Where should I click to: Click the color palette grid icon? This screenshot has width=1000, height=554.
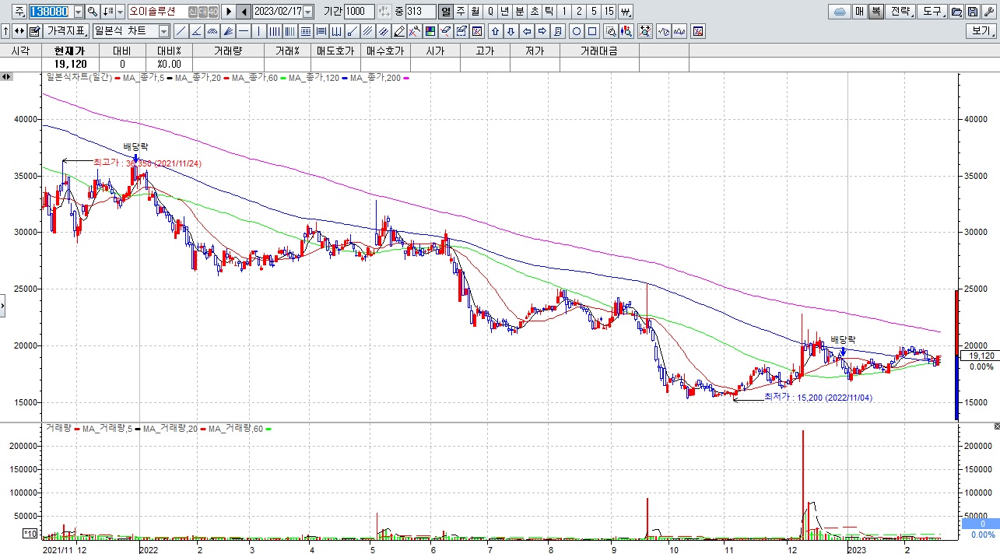point(432,31)
